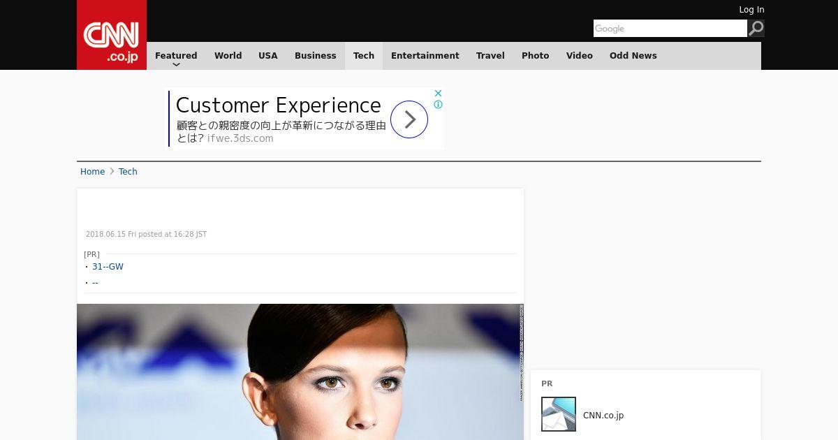
Task: Click the ad's circular arrow button
Action: pos(409,119)
